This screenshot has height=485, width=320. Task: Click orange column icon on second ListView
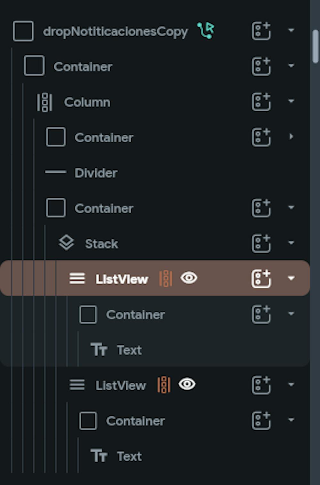pyautogui.click(x=164, y=385)
